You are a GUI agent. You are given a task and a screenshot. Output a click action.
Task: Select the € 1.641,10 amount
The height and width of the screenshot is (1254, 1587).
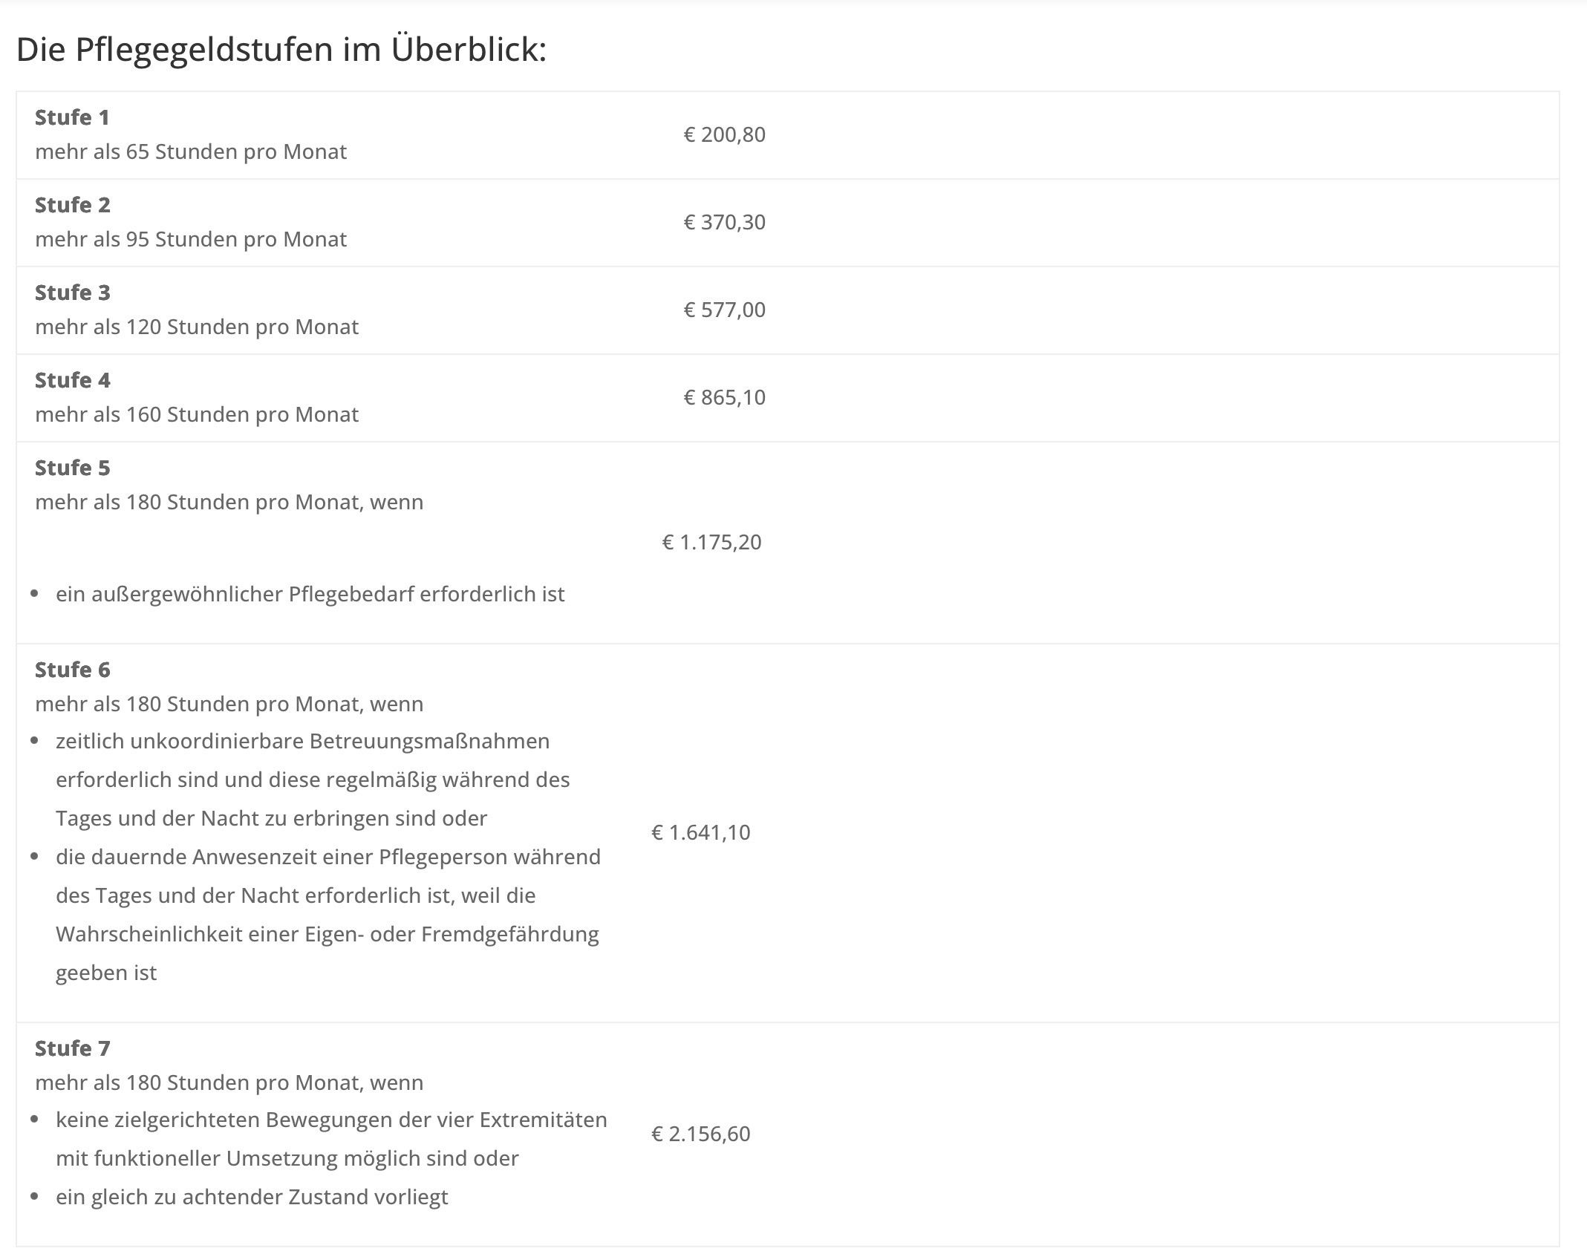click(700, 832)
